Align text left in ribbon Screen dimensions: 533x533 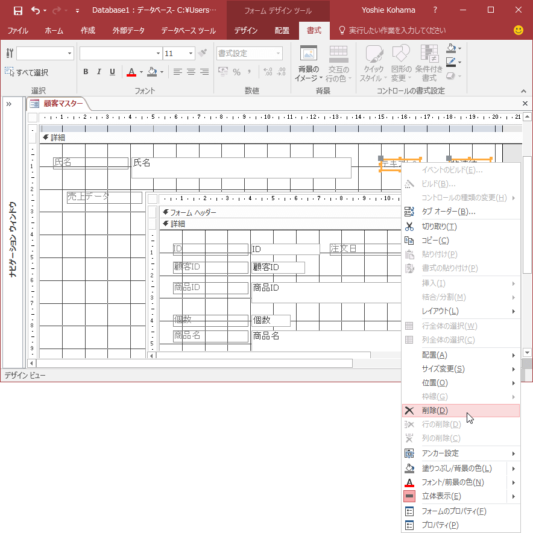[x=177, y=72]
